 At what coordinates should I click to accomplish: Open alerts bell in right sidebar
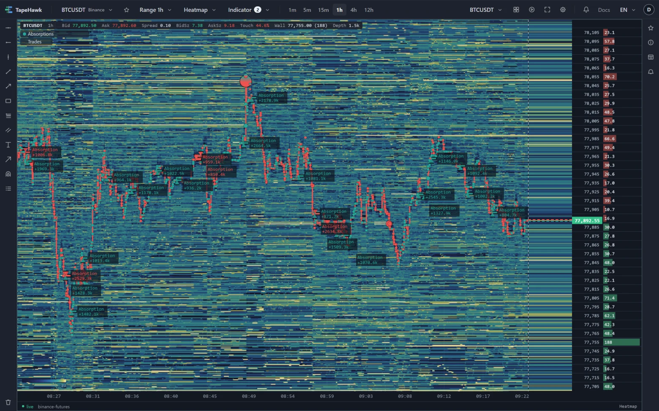pyautogui.click(x=651, y=72)
